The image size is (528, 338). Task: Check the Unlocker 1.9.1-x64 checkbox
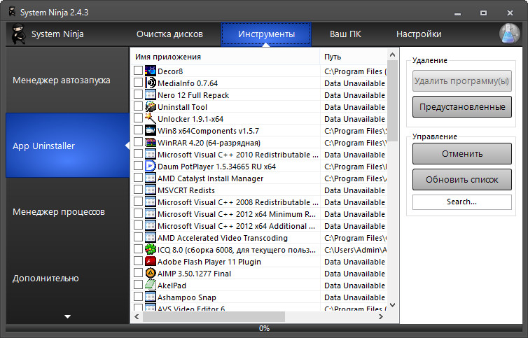[x=138, y=118]
